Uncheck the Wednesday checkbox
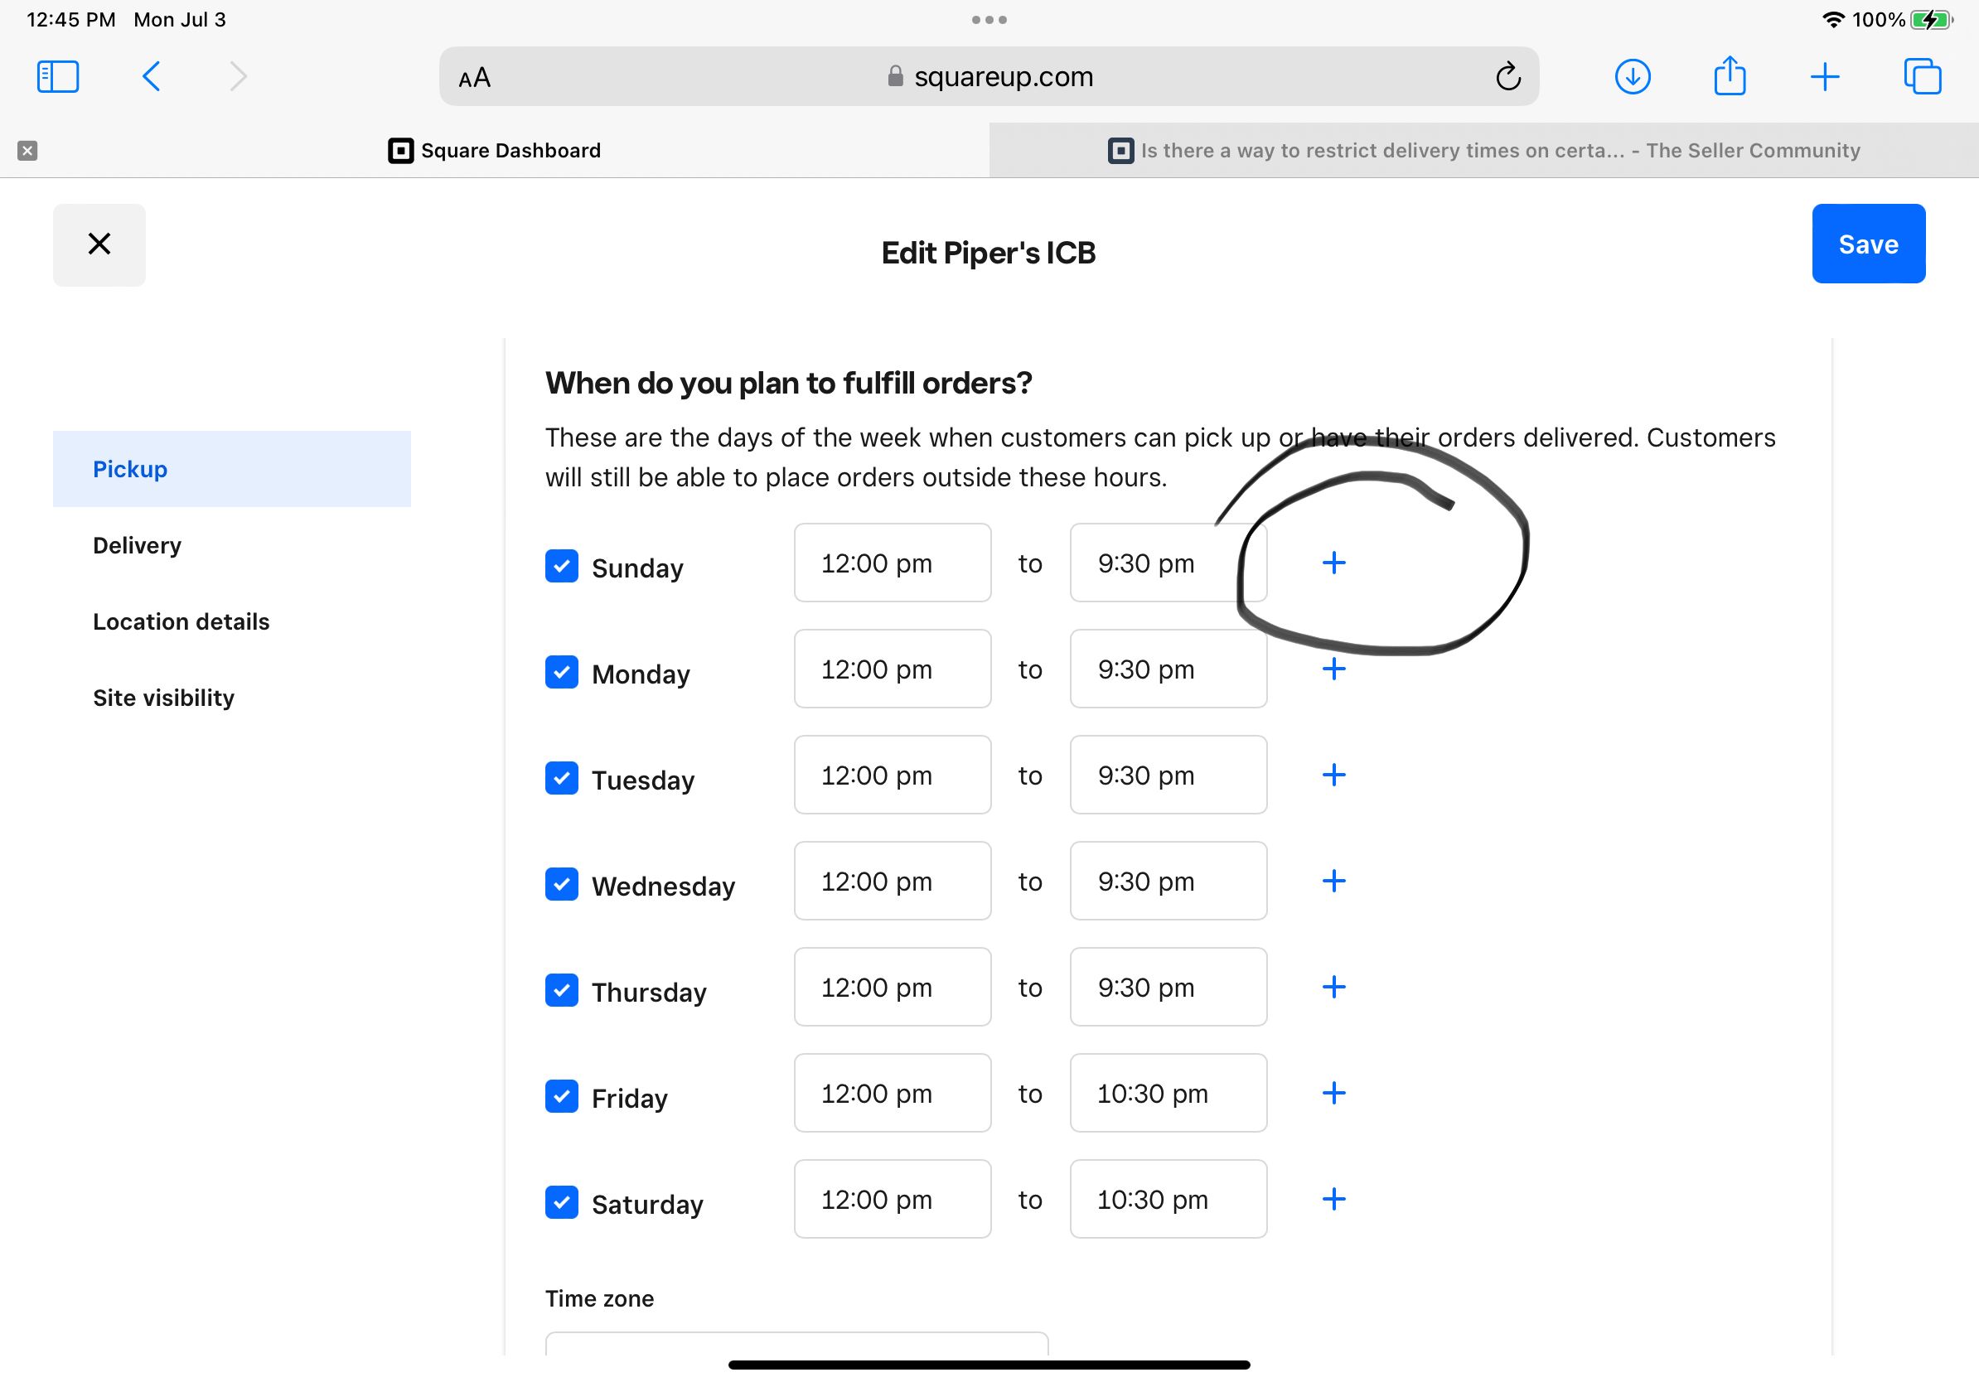This screenshot has height=1382, width=1979. (x=561, y=884)
